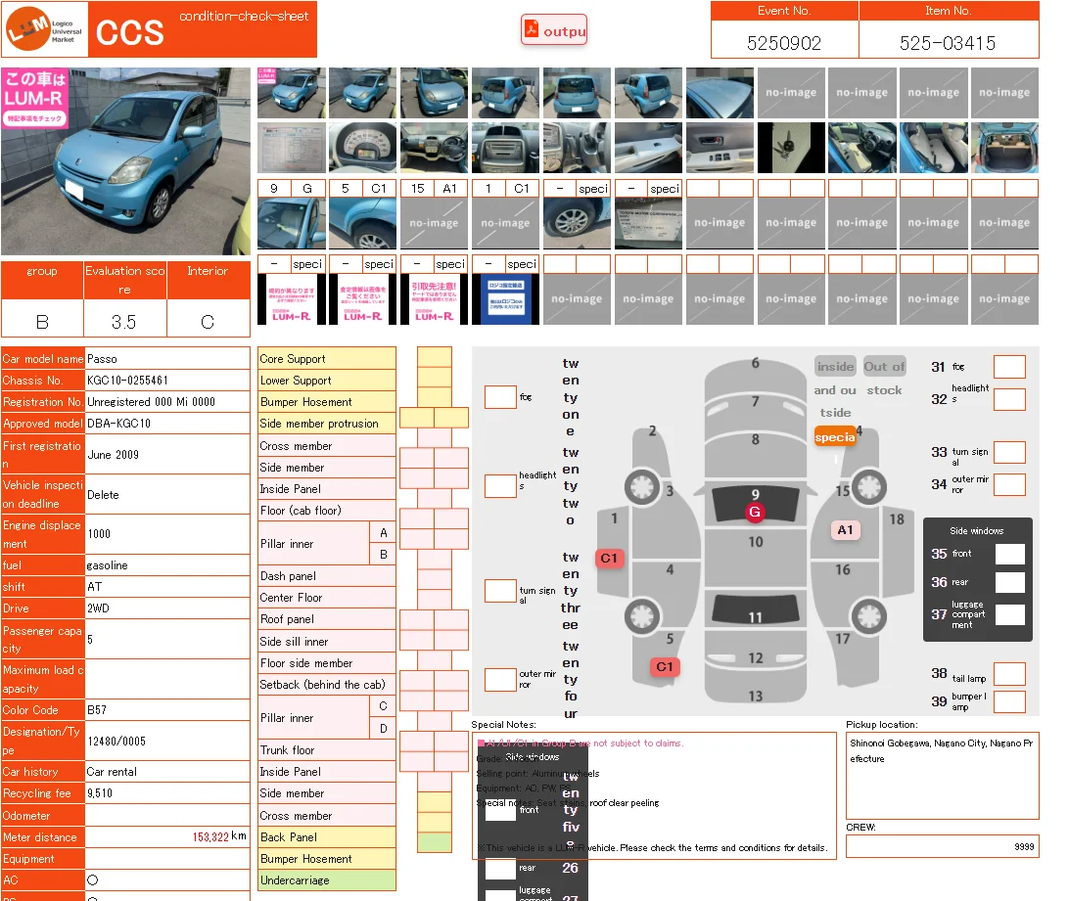
Task: Open the blue Logico notice thumbnail
Action: (x=505, y=299)
